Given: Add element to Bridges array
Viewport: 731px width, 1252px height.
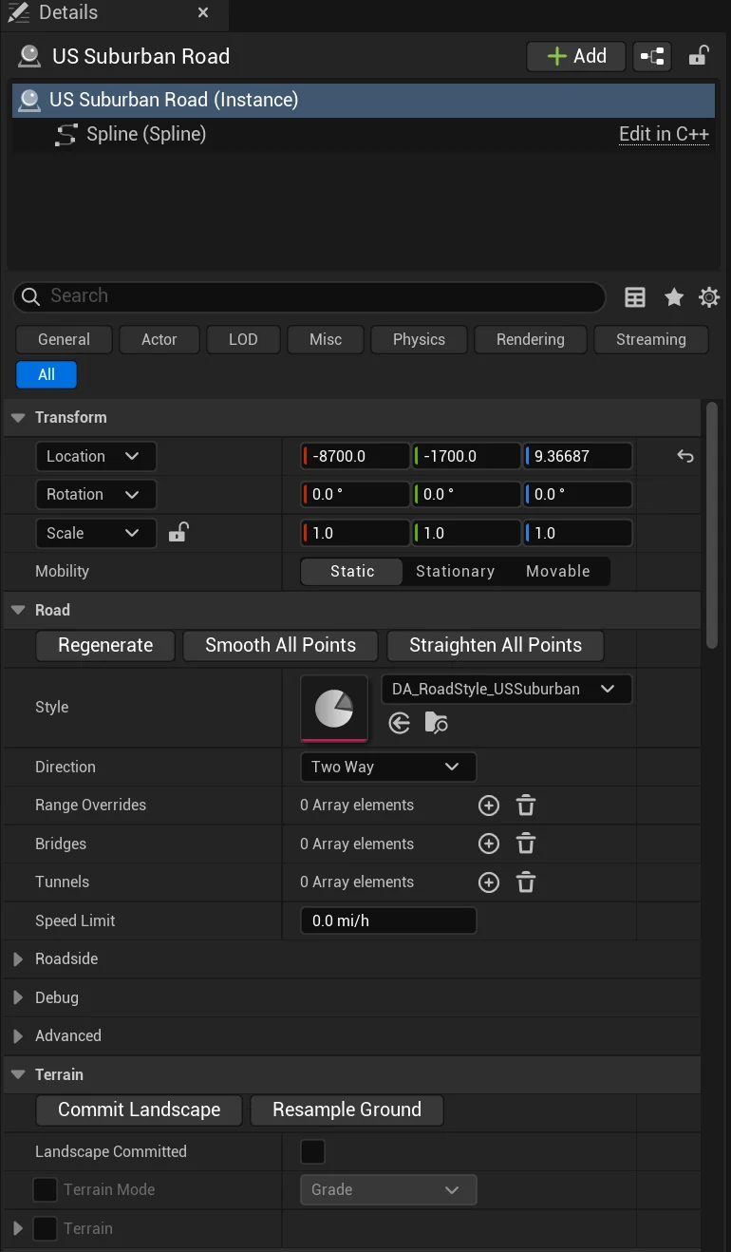Looking at the screenshot, I should (489, 844).
